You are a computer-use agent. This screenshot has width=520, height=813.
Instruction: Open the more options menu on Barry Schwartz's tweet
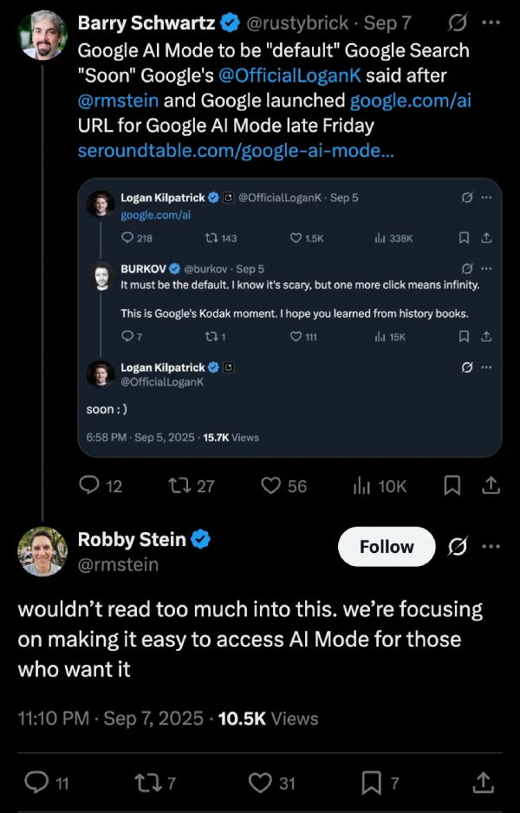[491, 23]
